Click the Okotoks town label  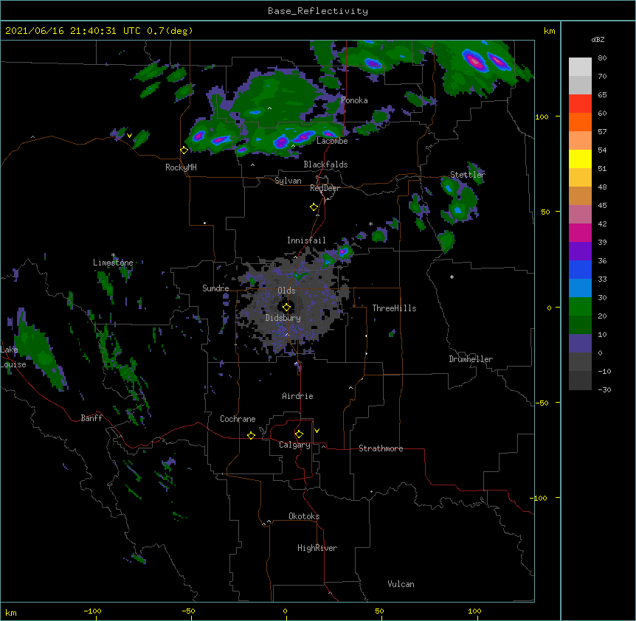pyautogui.click(x=304, y=516)
